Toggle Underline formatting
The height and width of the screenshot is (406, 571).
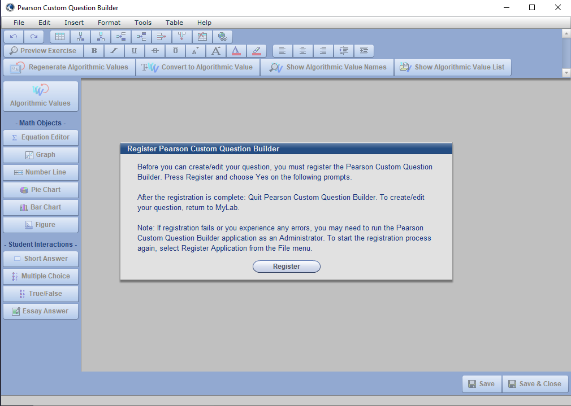click(134, 51)
